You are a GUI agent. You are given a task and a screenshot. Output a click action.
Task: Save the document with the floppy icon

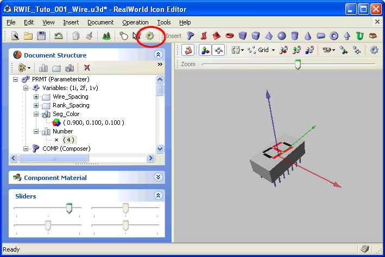click(41, 36)
